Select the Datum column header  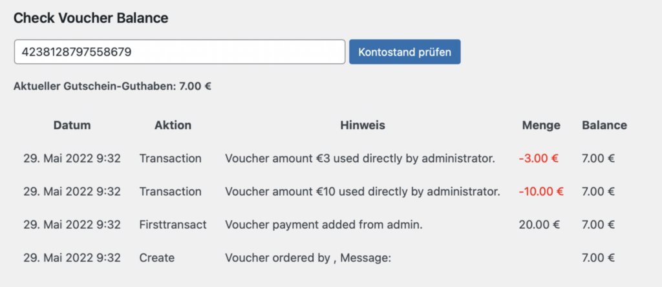coord(72,125)
